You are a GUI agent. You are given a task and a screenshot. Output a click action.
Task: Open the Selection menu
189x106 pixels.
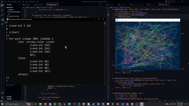tap(14, 1)
